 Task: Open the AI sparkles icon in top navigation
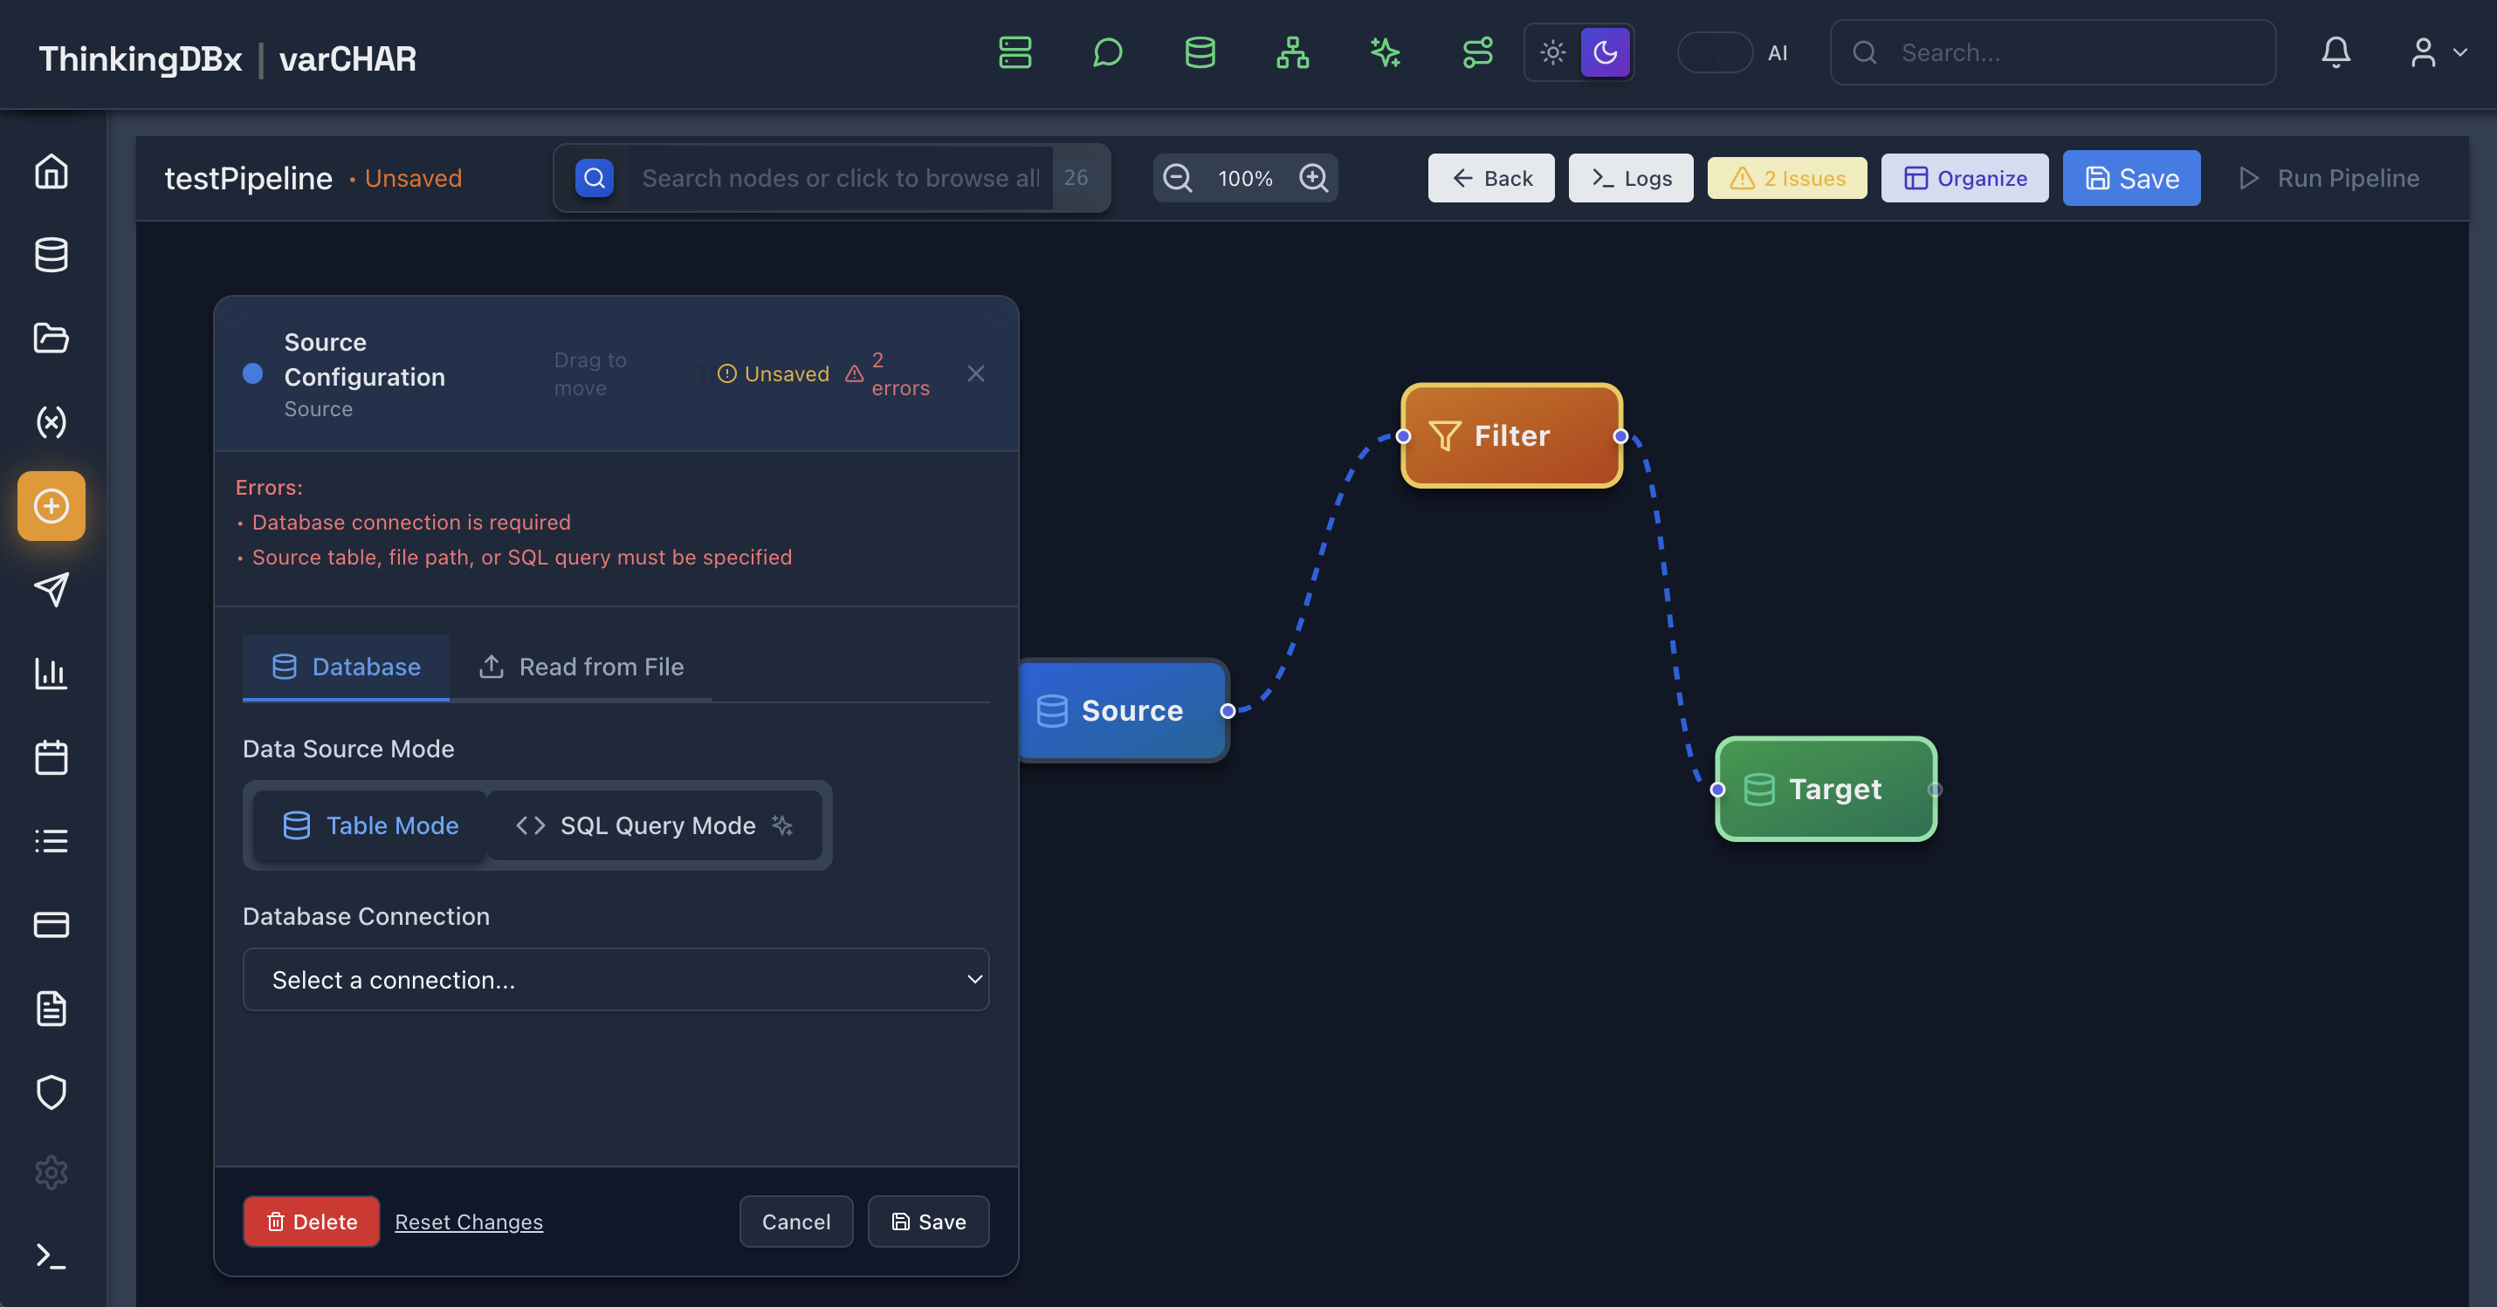click(x=1386, y=52)
